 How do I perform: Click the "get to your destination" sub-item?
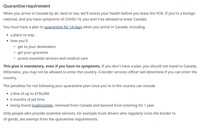pos(37,47)
